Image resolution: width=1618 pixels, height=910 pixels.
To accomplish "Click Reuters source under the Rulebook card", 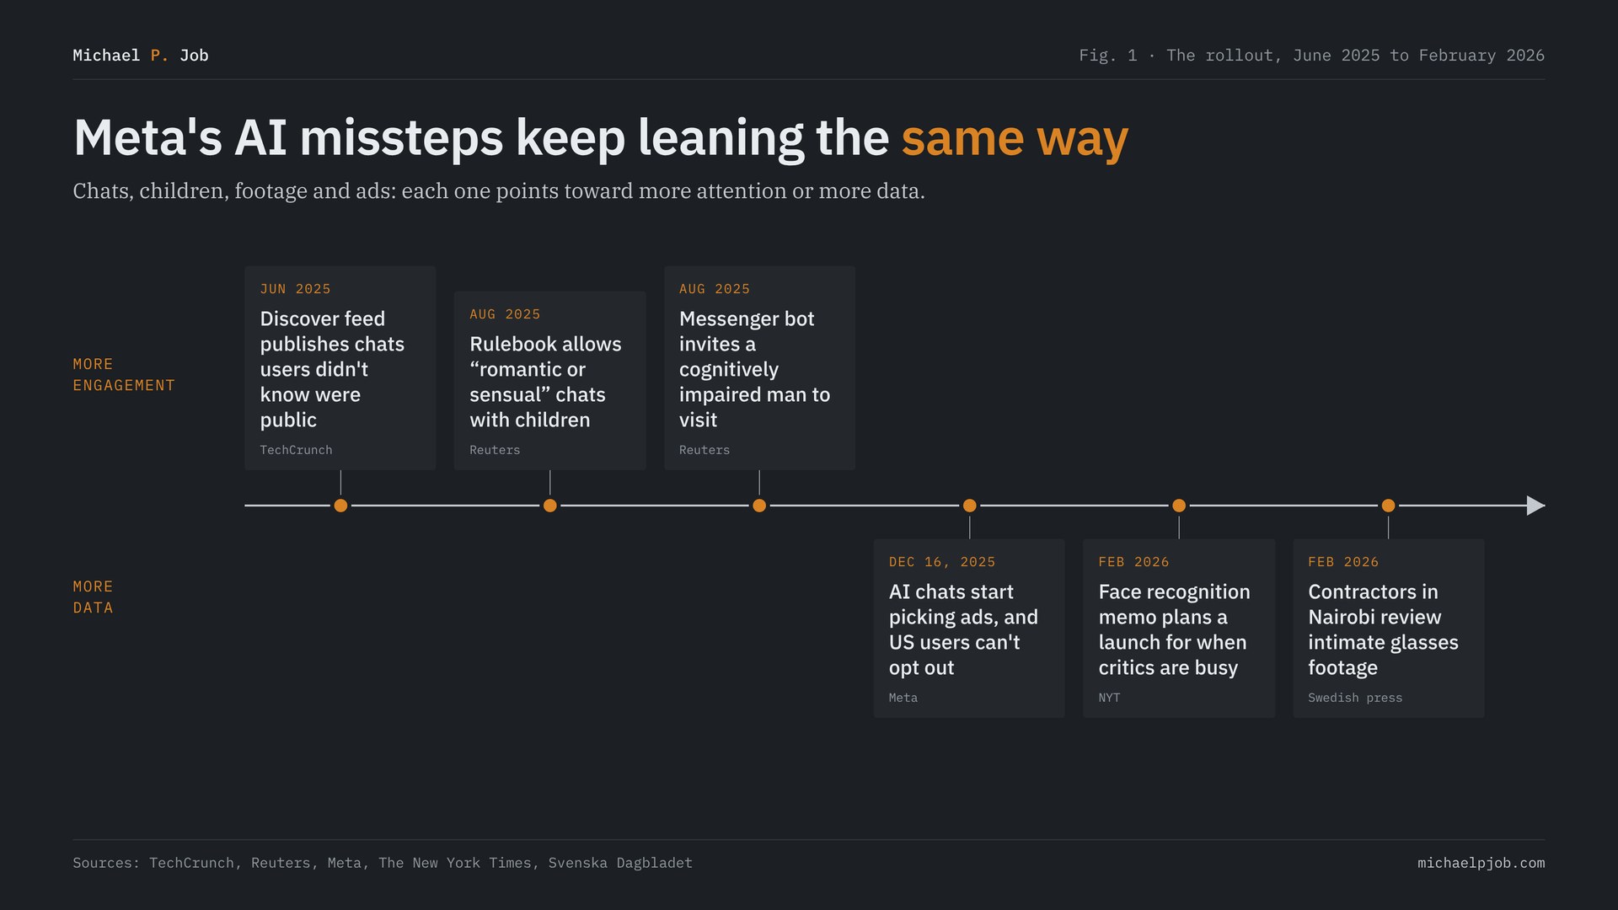I will pos(495,450).
